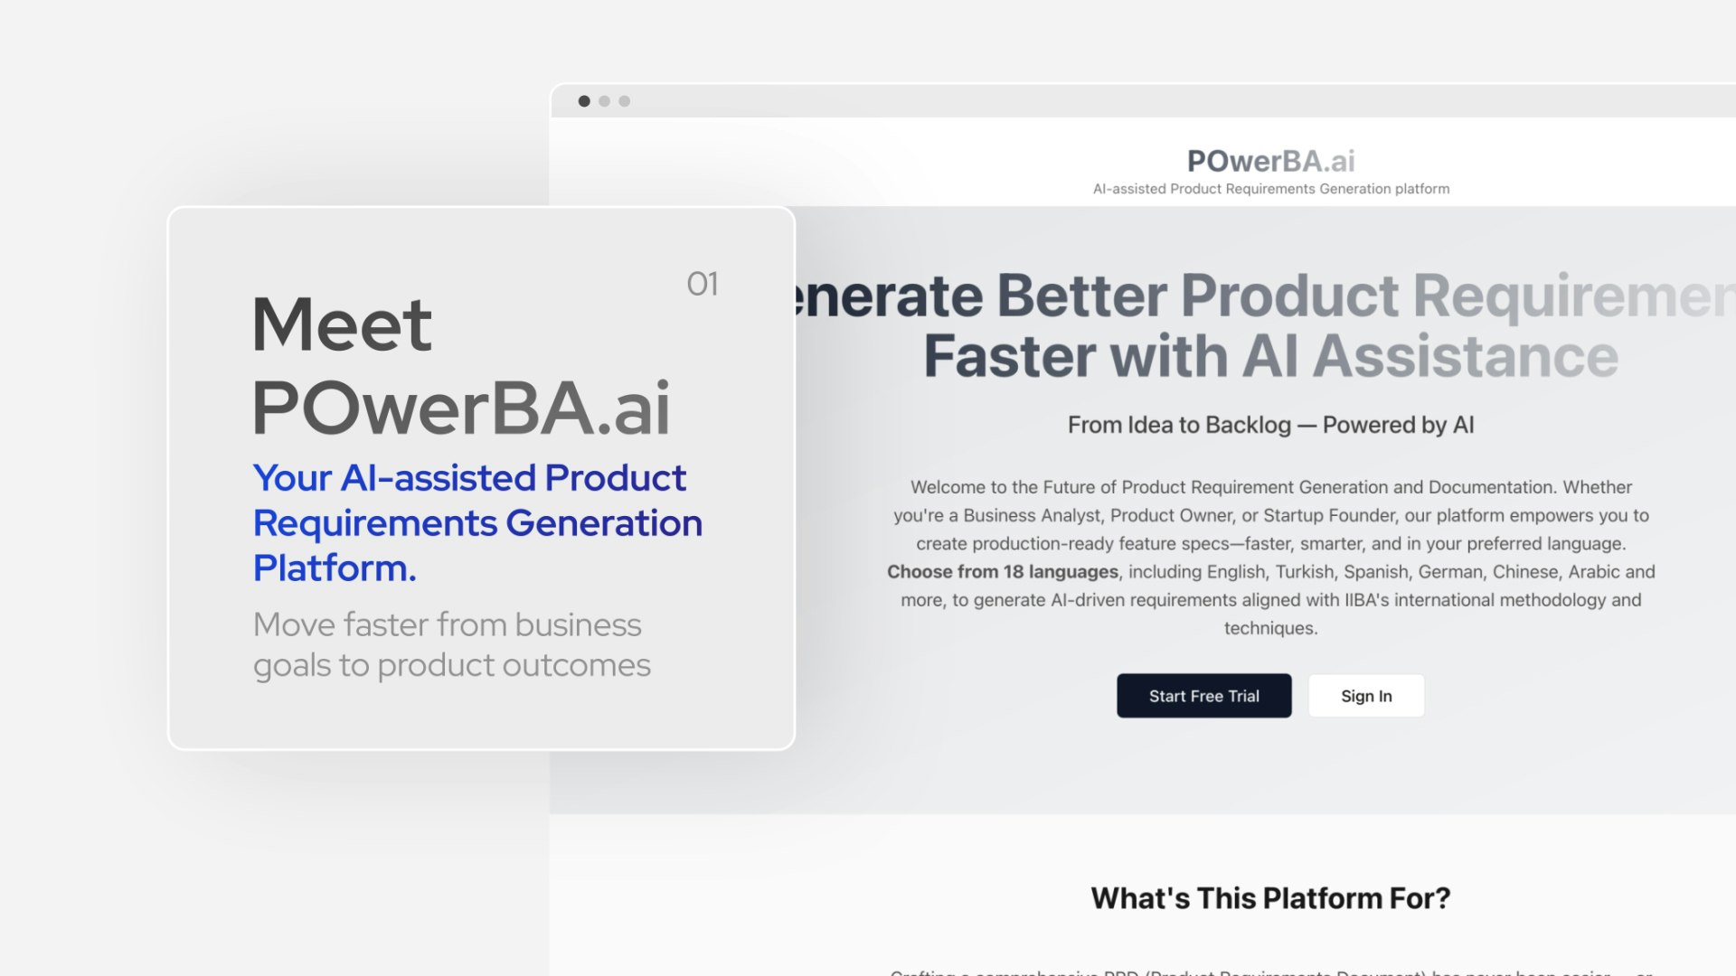Click the dark first dot in browser mockup title bar
1736x976 pixels.
pos(584,101)
